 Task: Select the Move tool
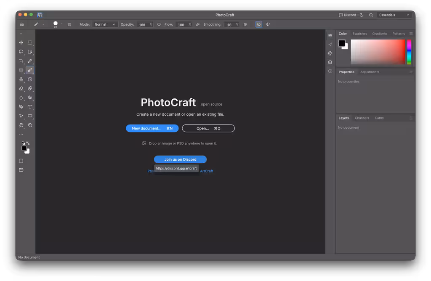coord(21,42)
